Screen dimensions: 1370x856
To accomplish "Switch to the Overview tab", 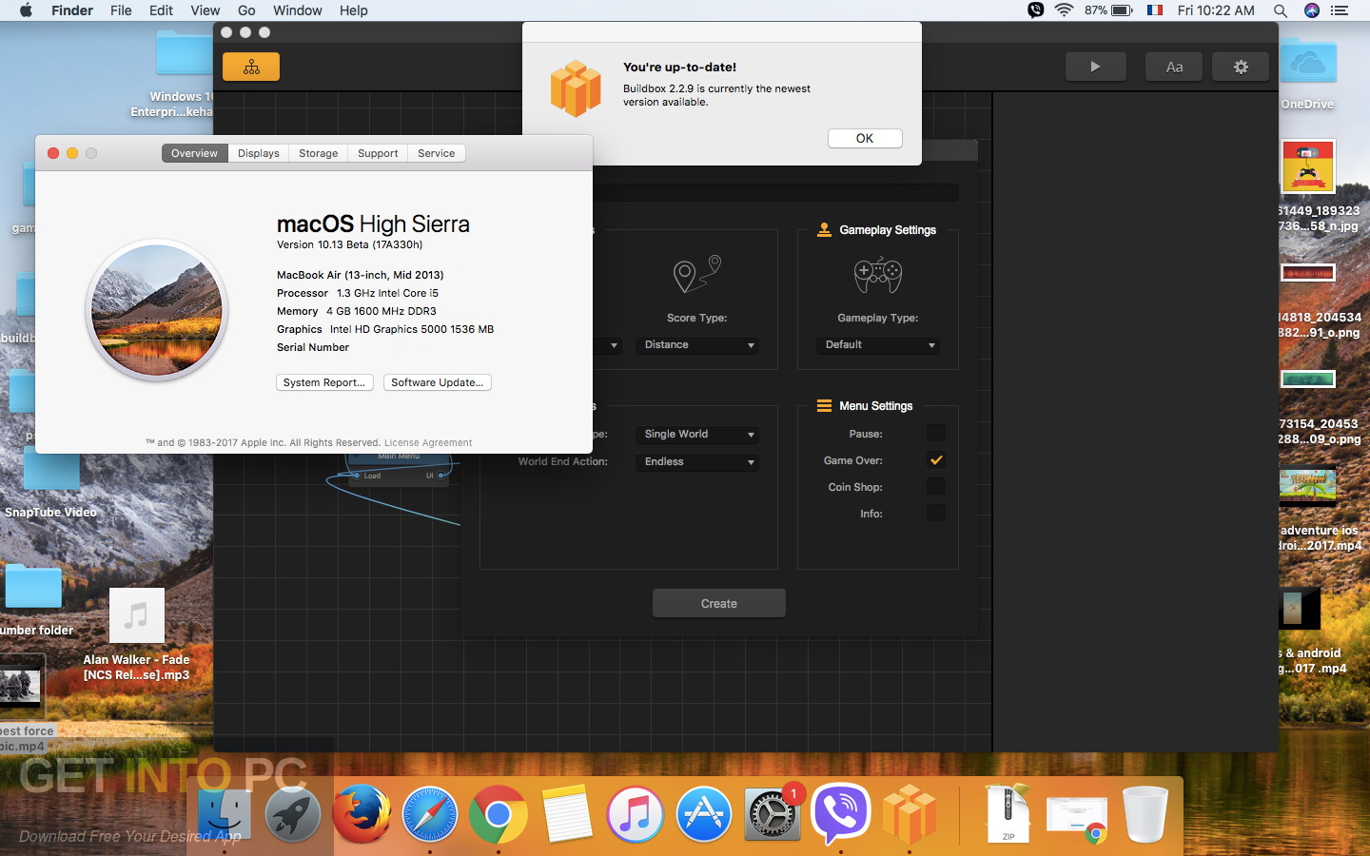I will tap(194, 153).
